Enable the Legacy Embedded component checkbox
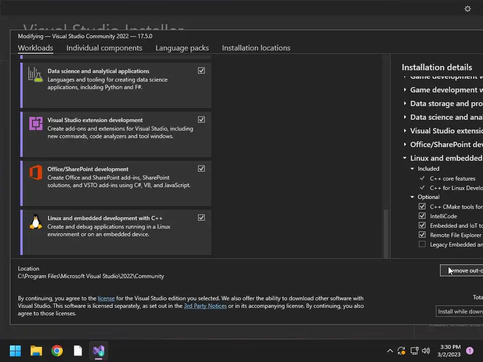 coord(422,244)
